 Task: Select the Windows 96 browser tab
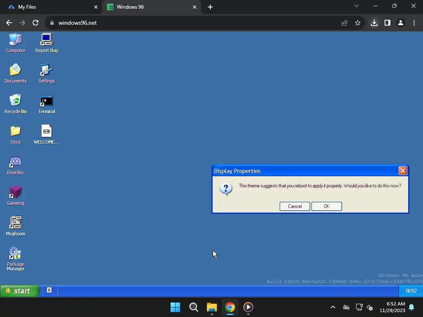click(151, 7)
